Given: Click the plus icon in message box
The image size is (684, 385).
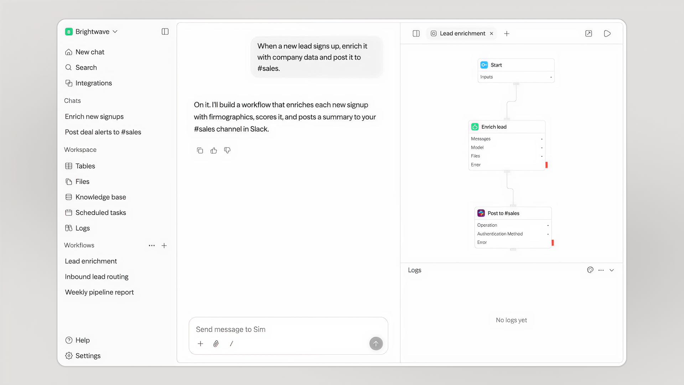Looking at the screenshot, I should 201,344.
